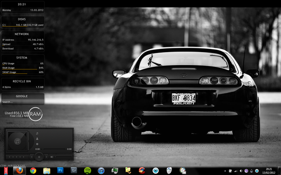Skip to next track in music widget

pos(46,157)
